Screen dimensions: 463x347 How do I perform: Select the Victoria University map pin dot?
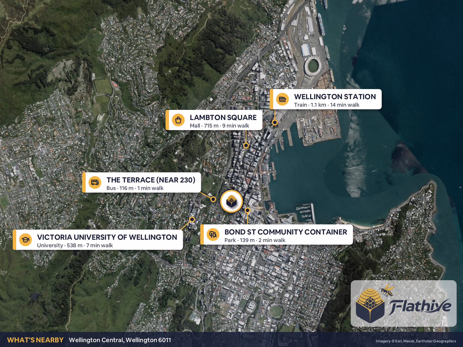click(x=192, y=219)
